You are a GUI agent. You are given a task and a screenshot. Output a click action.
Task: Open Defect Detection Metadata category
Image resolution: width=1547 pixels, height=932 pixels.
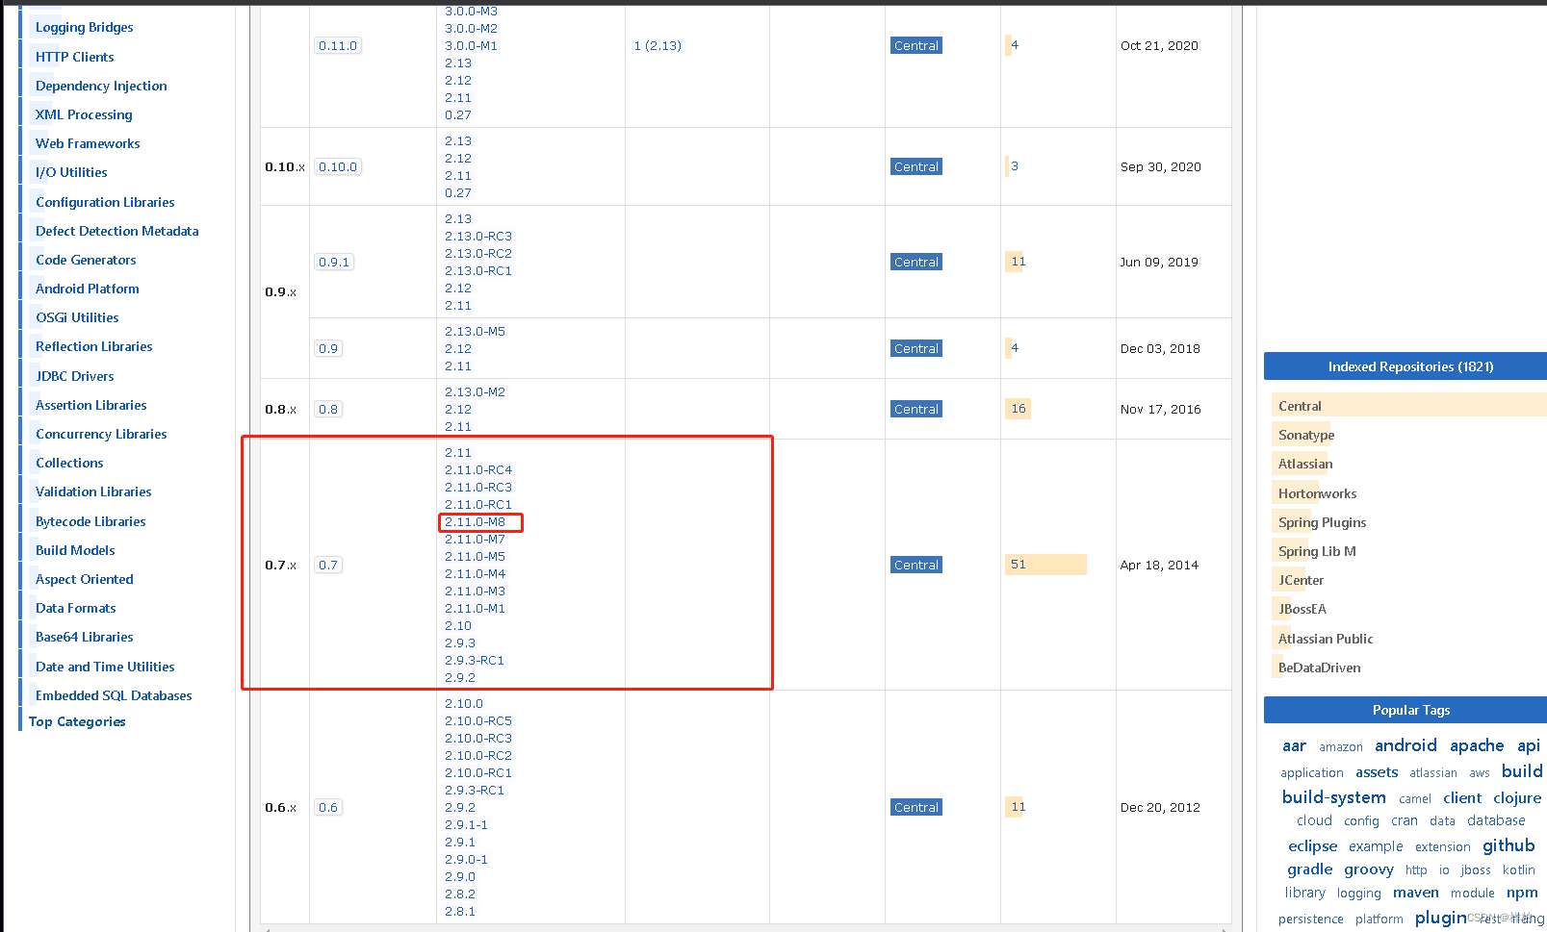pos(116,231)
